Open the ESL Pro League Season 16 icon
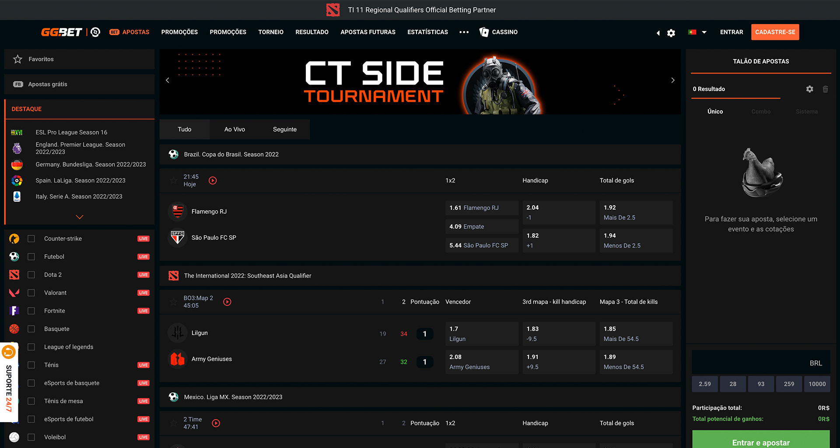Viewport: 840px width, 448px height. (17, 132)
